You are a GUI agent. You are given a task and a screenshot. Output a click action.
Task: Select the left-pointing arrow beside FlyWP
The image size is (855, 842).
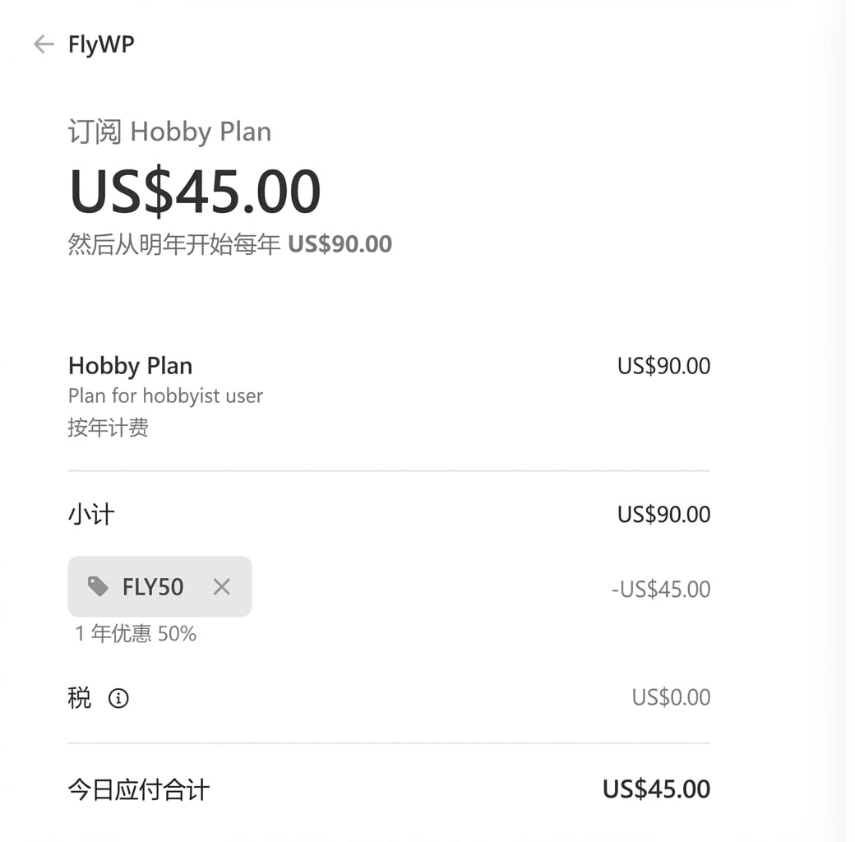pos(42,44)
